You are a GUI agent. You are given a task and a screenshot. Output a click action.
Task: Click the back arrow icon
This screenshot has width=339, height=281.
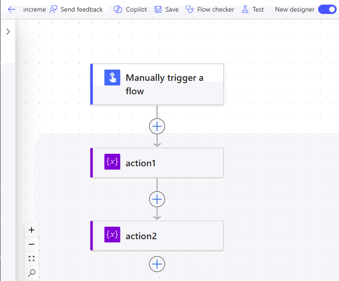(x=12, y=9)
